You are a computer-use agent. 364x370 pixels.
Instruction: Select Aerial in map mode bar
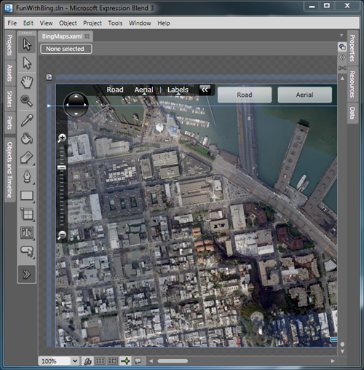pyautogui.click(x=144, y=90)
